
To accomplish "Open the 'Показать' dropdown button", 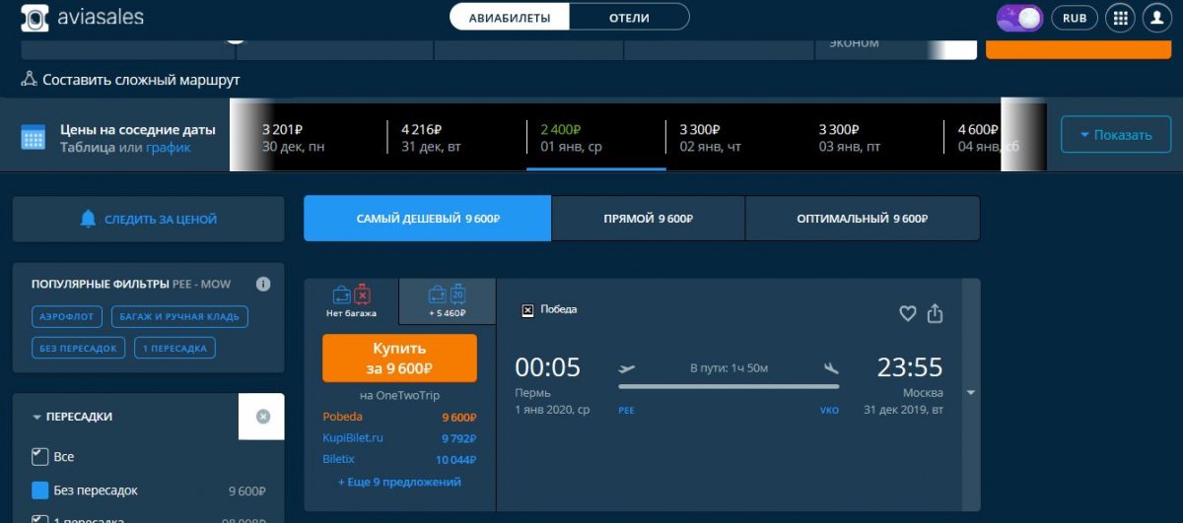I will tap(1115, 135).
